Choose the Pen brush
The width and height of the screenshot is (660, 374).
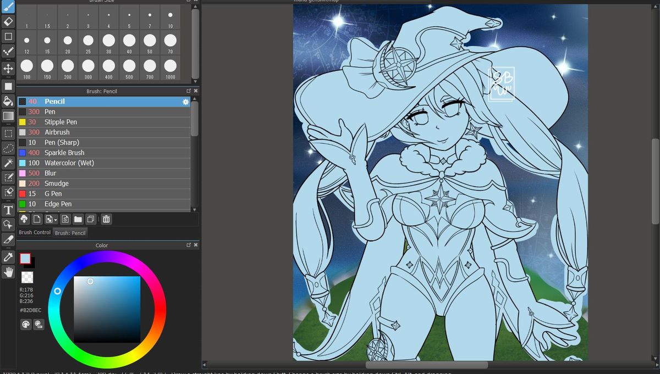pos(104,111)
